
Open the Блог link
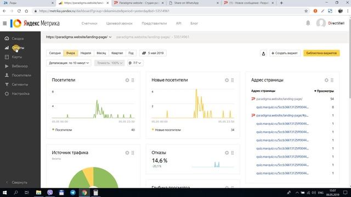194,23
